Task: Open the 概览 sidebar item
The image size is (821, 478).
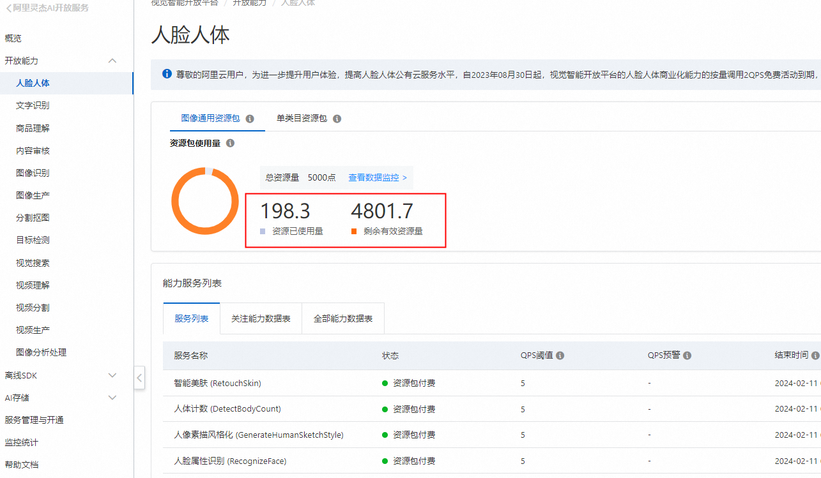Action: [x=13, y=38]
